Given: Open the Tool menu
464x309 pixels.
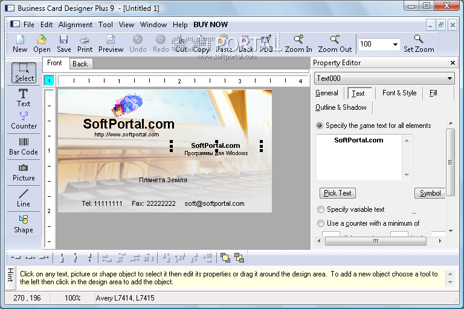Looking at the screenshot, I should pos(106,25).
